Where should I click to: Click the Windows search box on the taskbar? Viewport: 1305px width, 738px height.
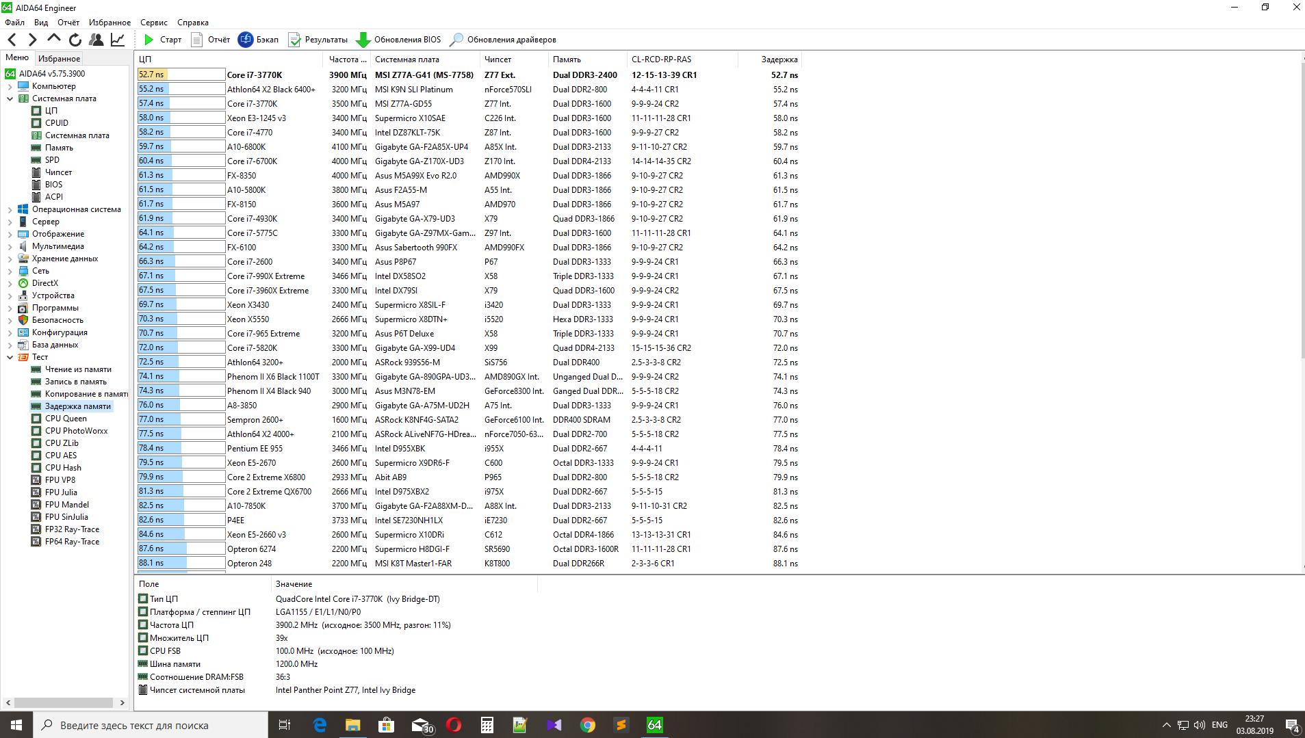[x=151, y=725]
